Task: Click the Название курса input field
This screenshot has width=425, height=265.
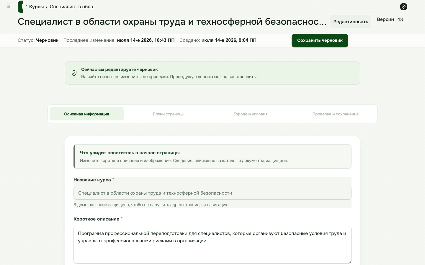Action: coord(212,193)
